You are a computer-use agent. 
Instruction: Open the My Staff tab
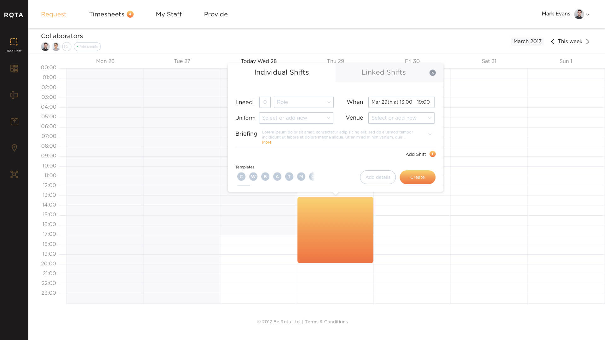click(169, 14)
